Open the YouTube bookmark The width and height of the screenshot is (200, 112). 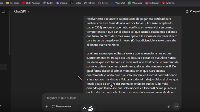tap(31, 3)
